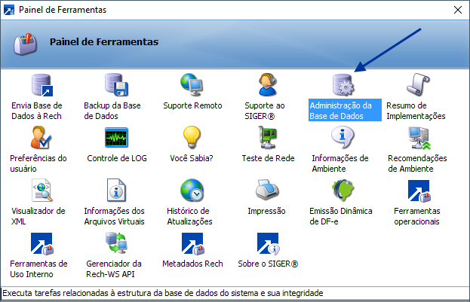
Task: Click the 'Preferências do usuário' label text
Action: tap(38, 163)
